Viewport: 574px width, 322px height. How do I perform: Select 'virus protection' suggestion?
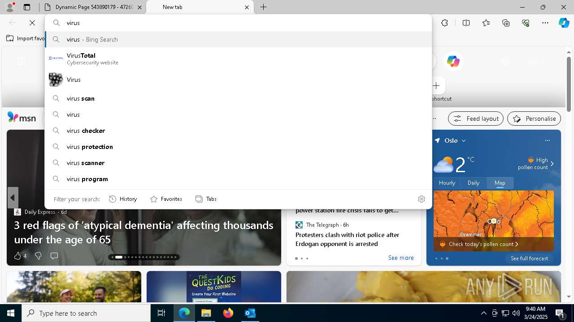tap(238, 147)
